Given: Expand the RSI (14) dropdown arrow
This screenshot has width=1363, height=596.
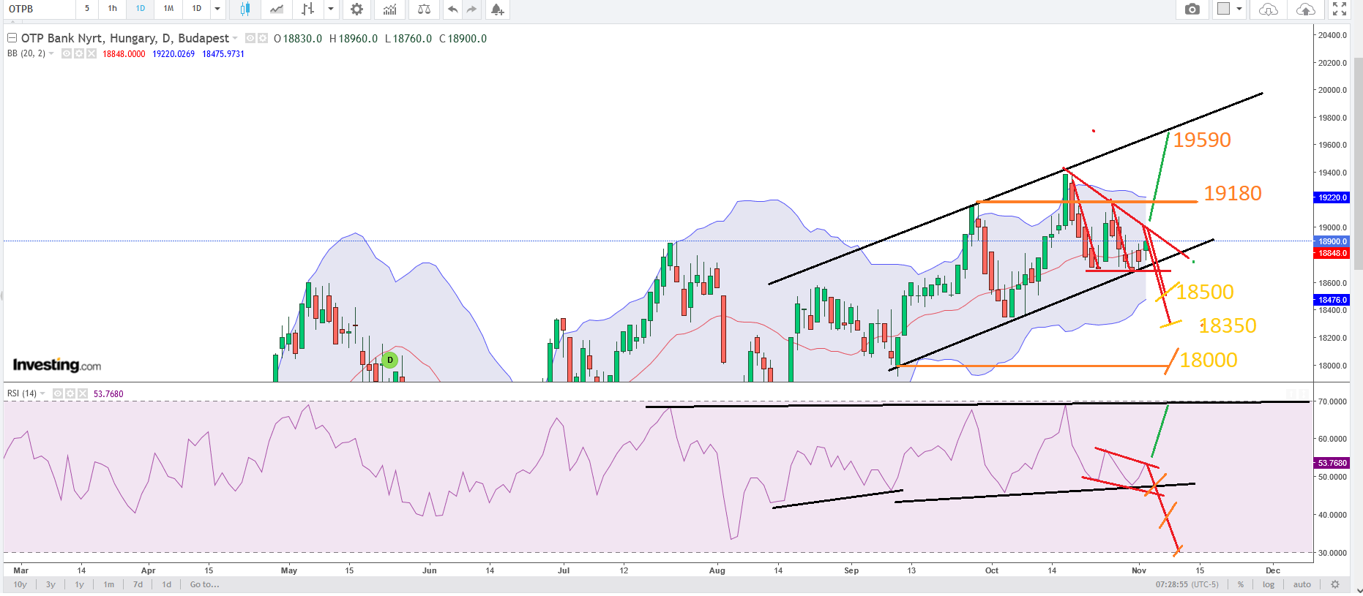Looking at the screenshot, I should coord(42,393).
